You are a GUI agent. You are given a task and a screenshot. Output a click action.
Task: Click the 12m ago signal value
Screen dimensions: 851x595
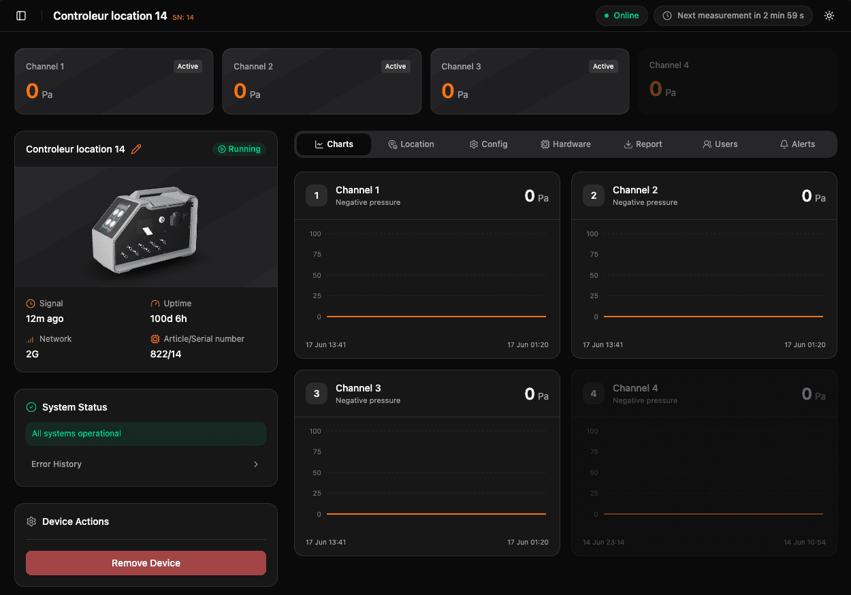[45, 319]
